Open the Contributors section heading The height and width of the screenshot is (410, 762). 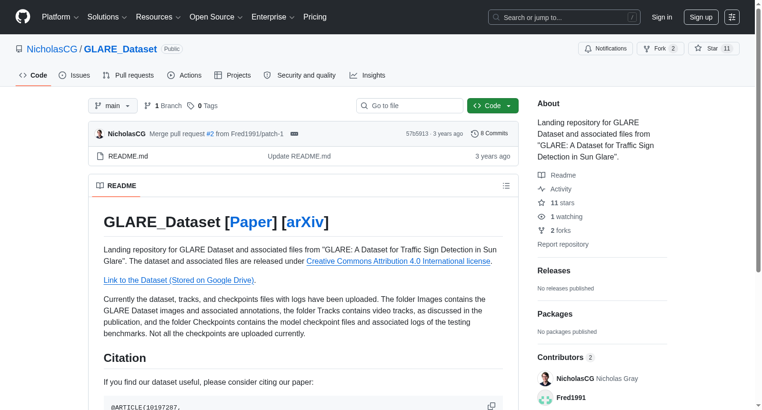click(x=566, y=357)
